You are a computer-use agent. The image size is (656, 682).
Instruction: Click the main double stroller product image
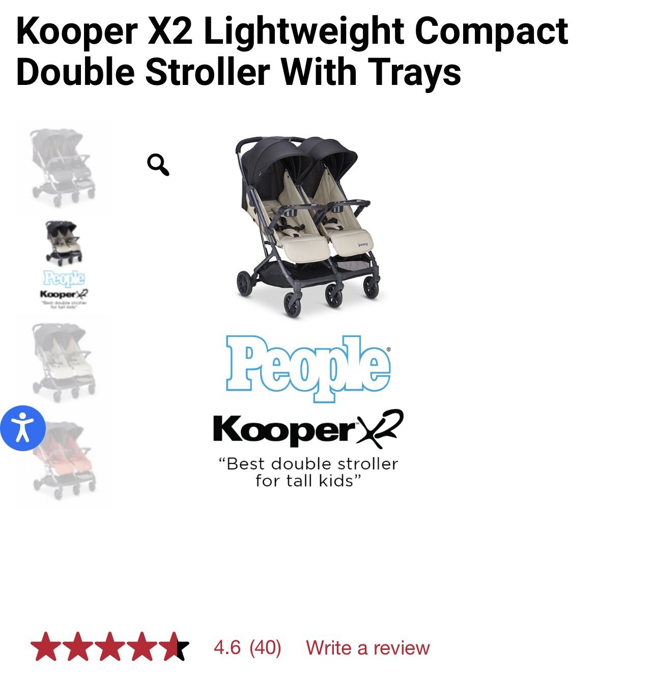pos(308,226)
